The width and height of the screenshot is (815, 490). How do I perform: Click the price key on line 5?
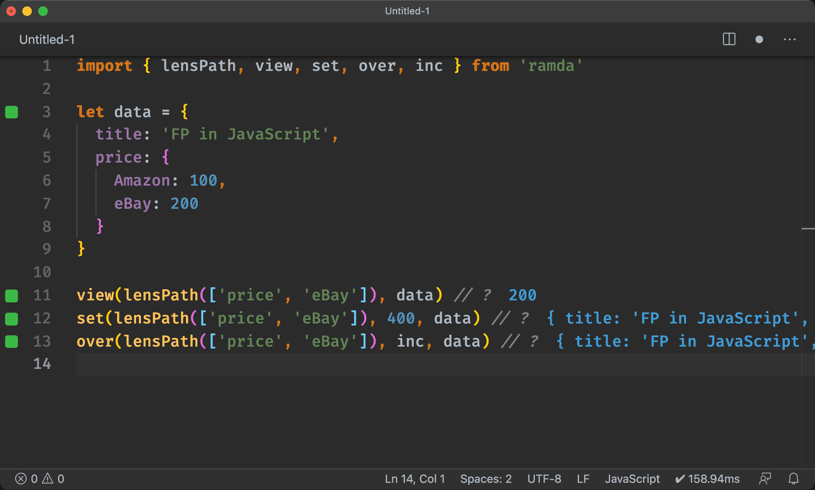click(119, 157)
